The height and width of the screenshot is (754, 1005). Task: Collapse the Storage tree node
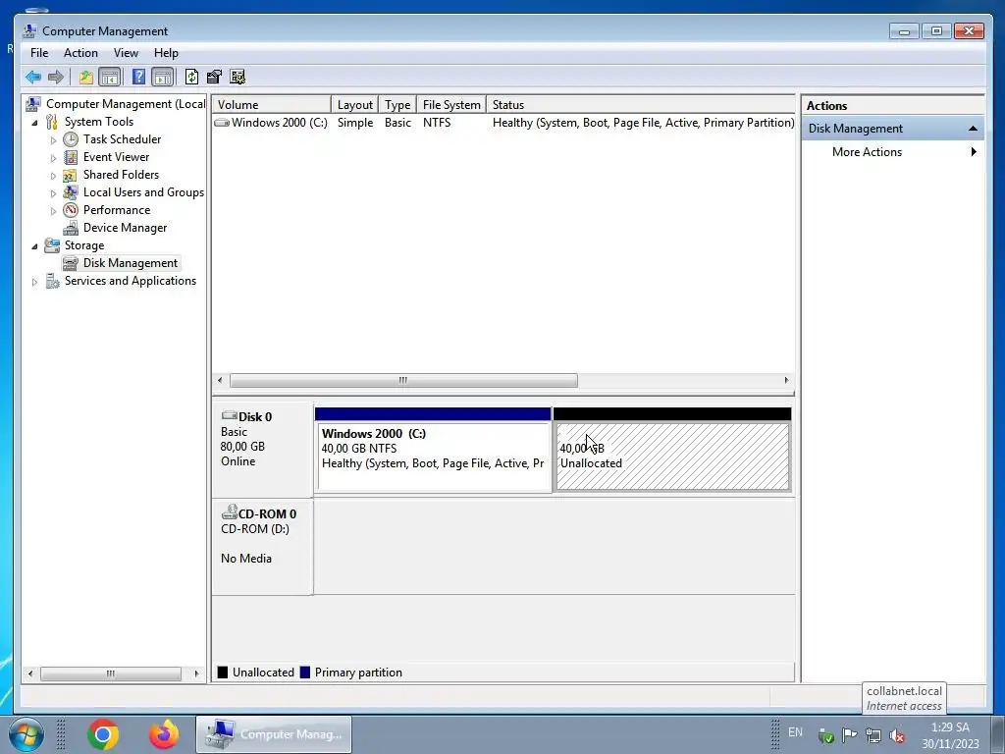point(34,246)
